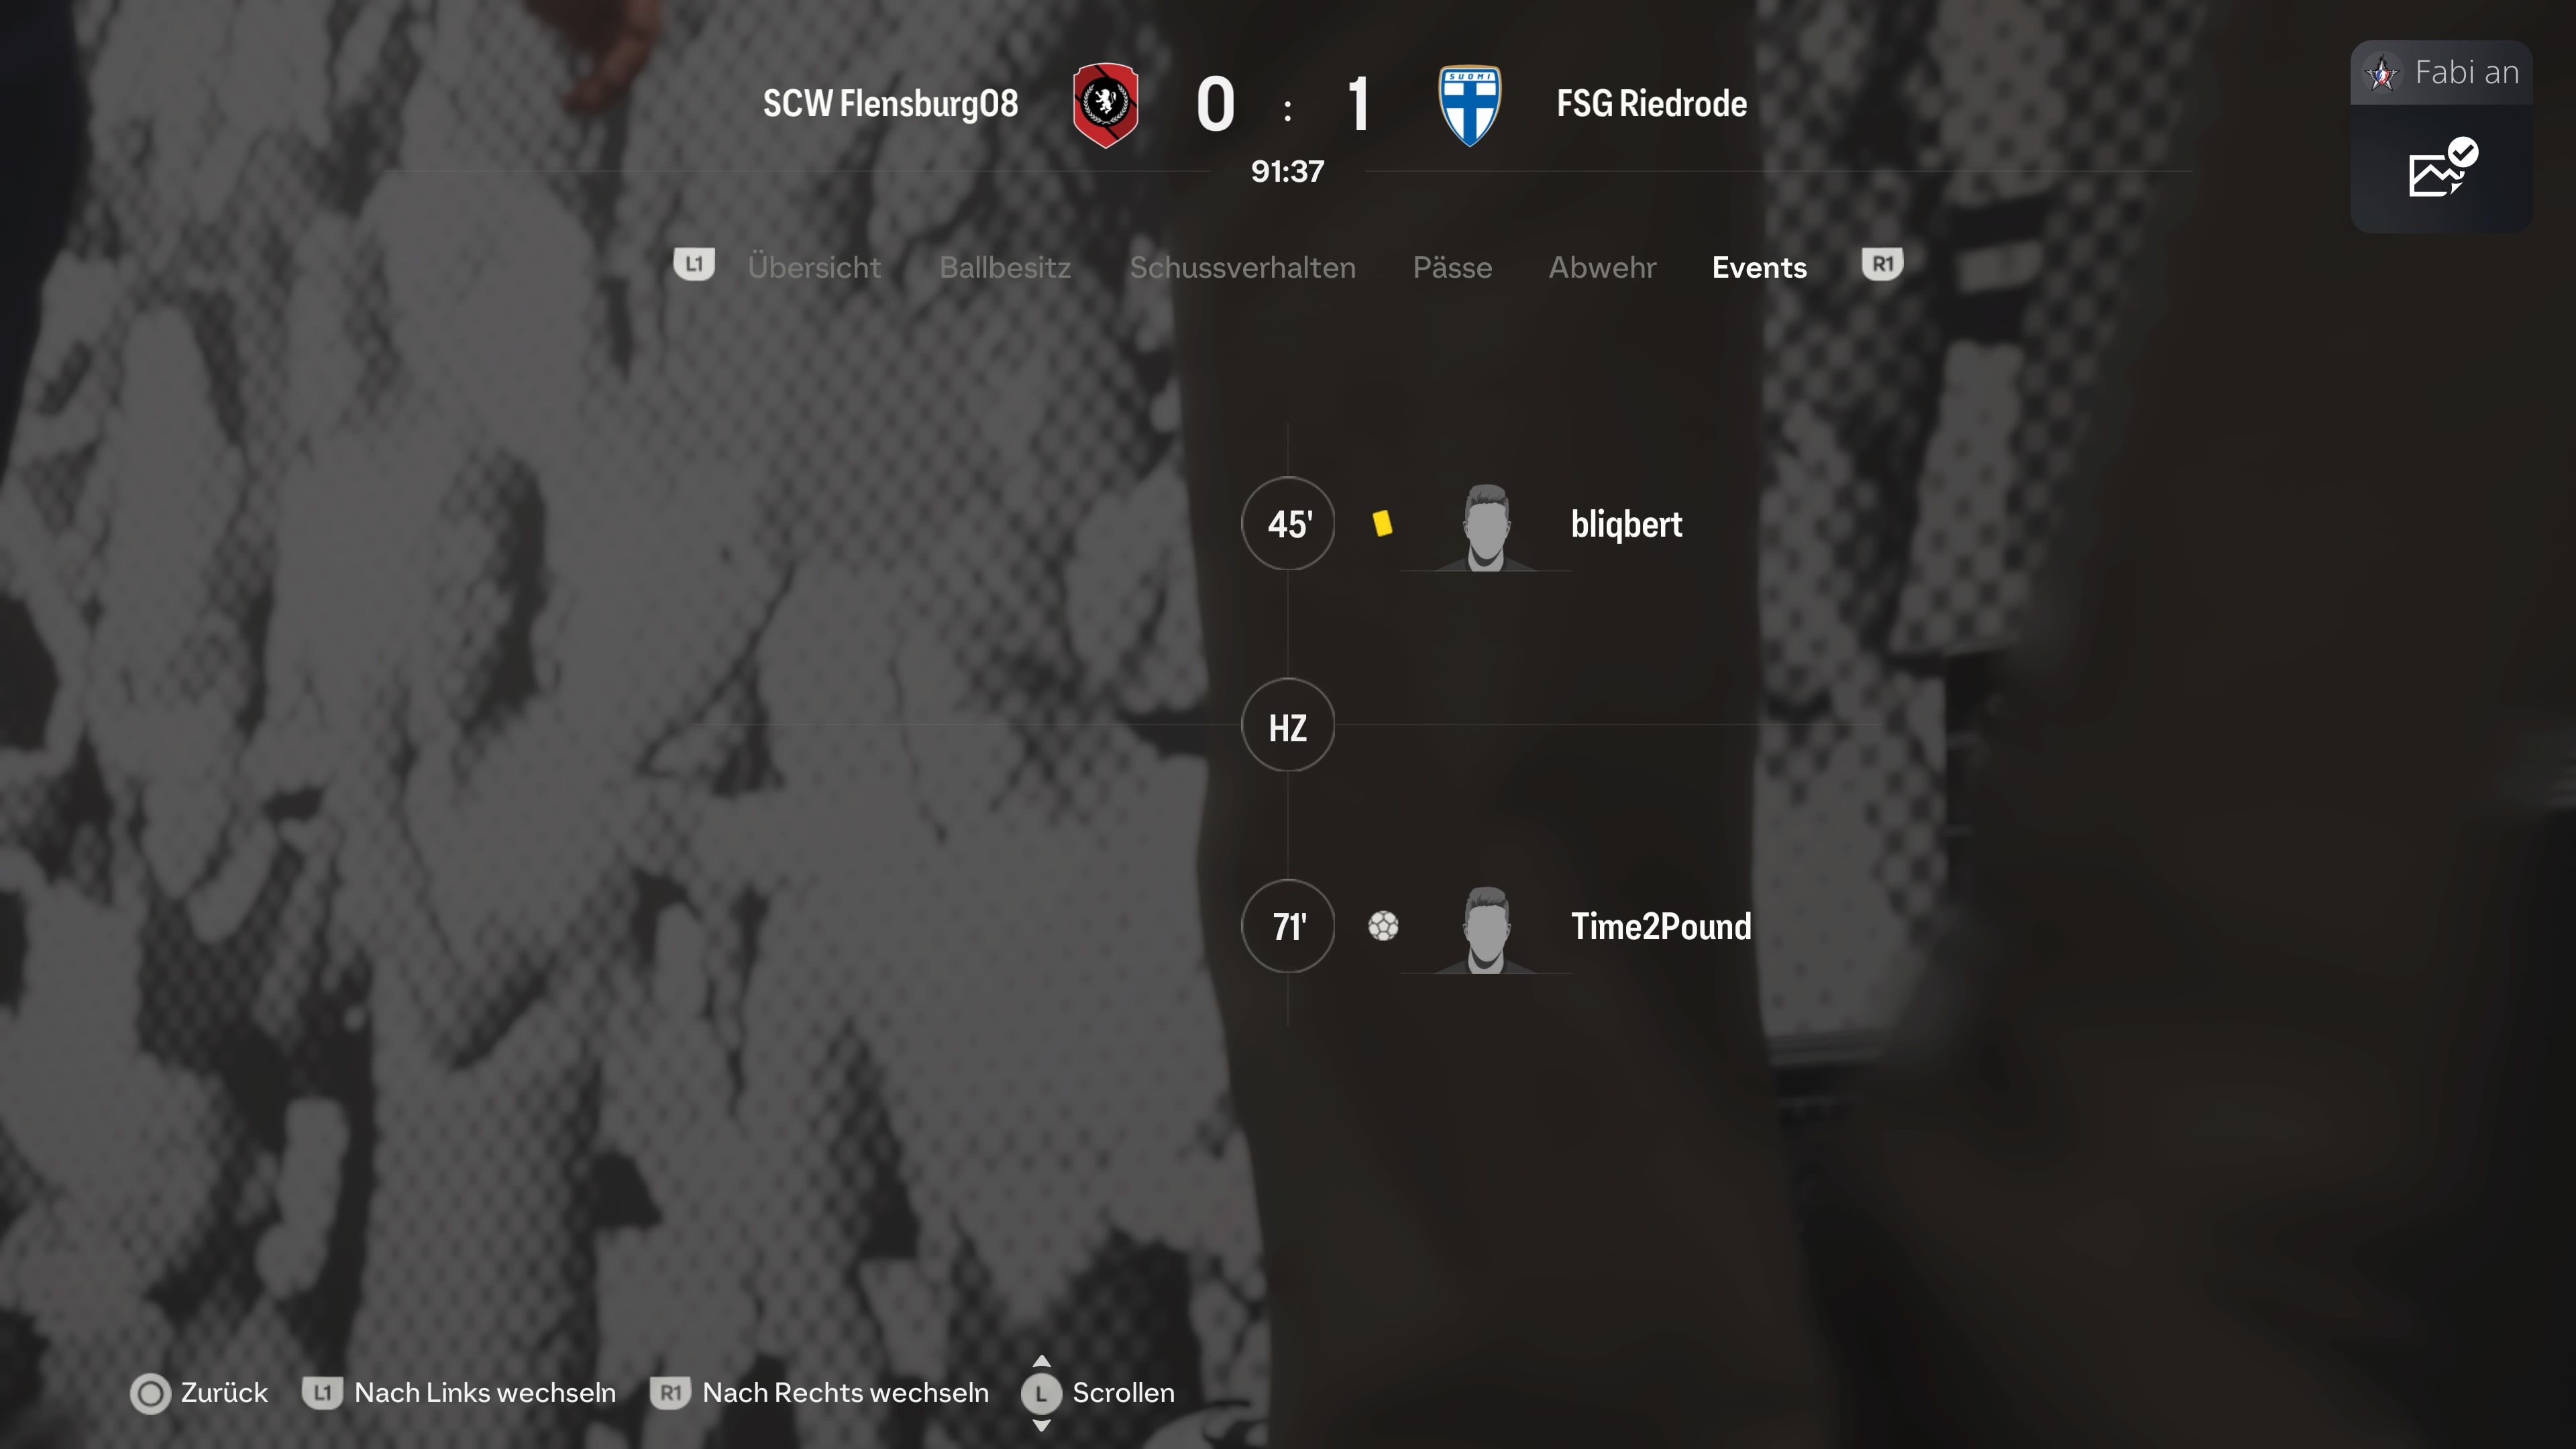Select bliqbert's player avatar
The height and width of the screenshot is (1449, 2576).
1486,527
